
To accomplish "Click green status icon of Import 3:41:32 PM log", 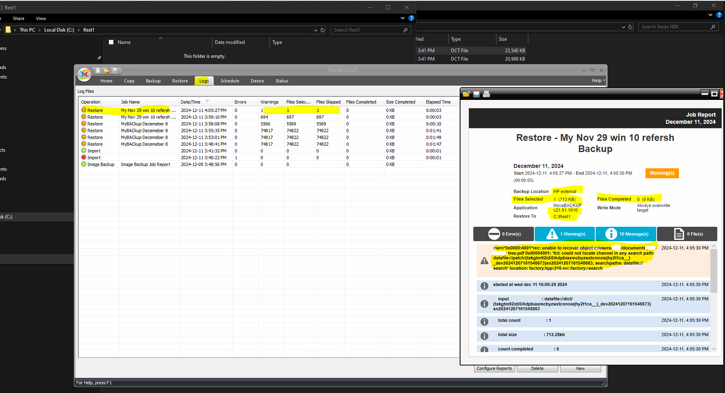I will pos(84,151).
